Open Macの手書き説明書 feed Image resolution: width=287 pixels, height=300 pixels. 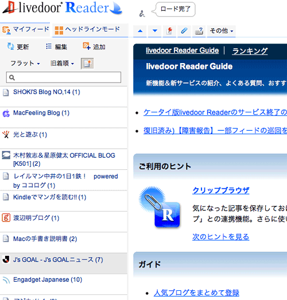coord(64,243)
